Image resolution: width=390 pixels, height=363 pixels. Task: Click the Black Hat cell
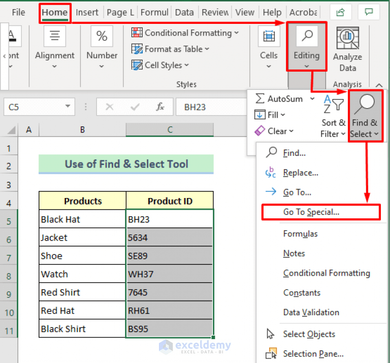click(82, 219)
